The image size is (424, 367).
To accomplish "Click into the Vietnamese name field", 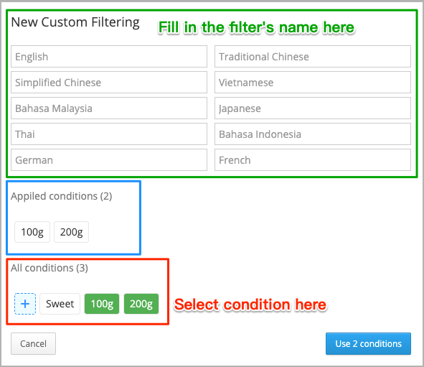I will pyautogui.click(x=313, y=83).
